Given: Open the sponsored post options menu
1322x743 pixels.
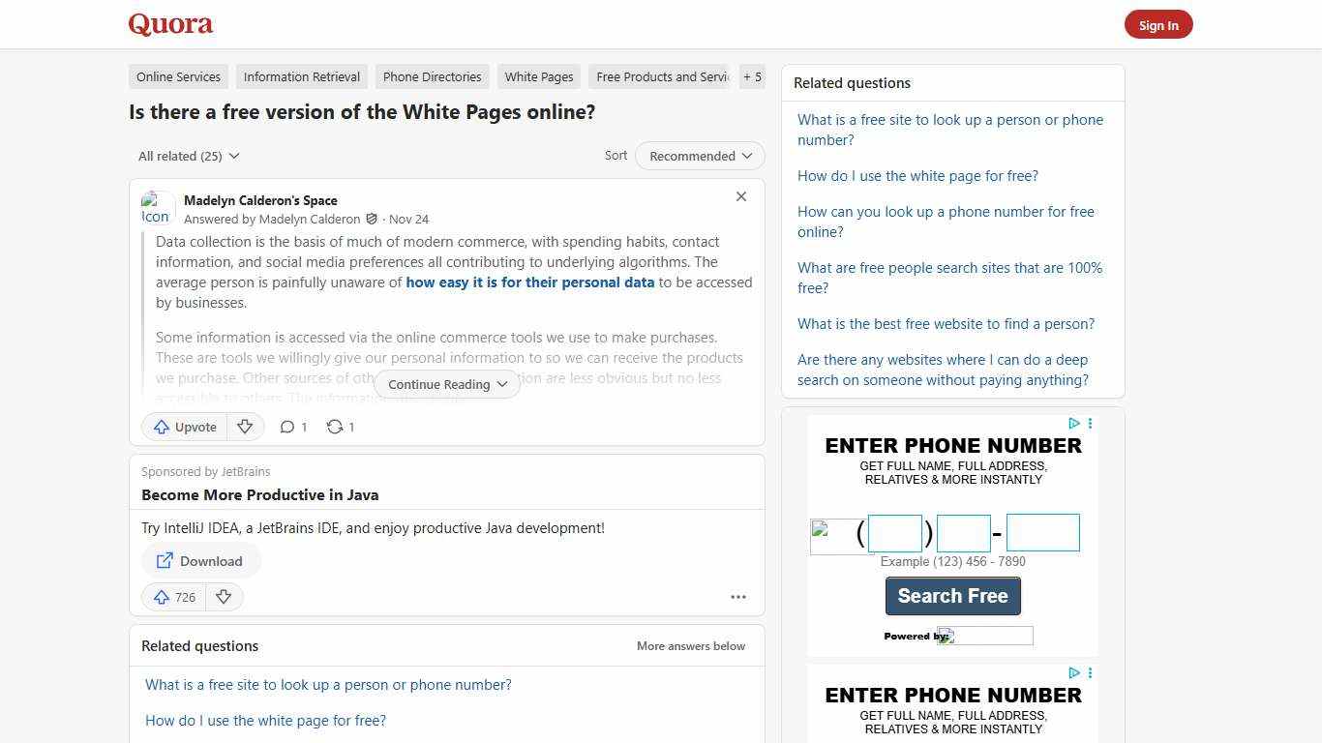Looking at the screenshot, I should 738,597.
